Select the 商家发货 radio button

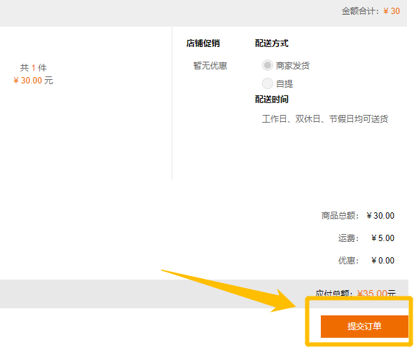(x=267, y=65)
